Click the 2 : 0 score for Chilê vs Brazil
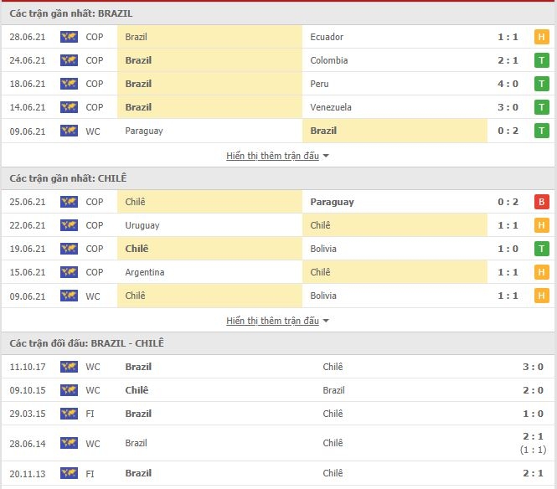The height and width of the screenshot is (489, 557). (533, 390)
